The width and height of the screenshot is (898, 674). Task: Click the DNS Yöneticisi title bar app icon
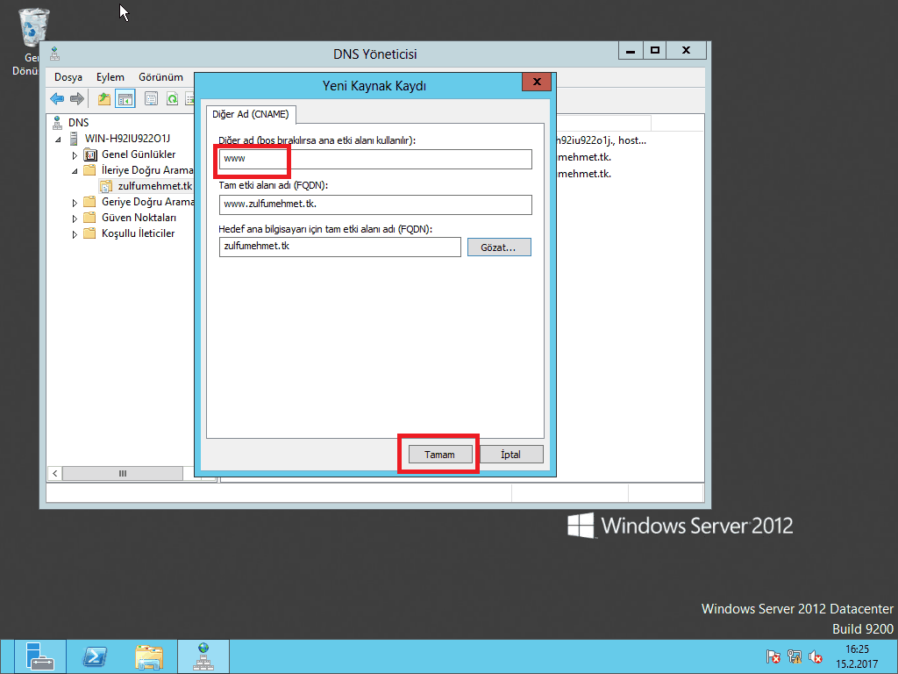55,54
